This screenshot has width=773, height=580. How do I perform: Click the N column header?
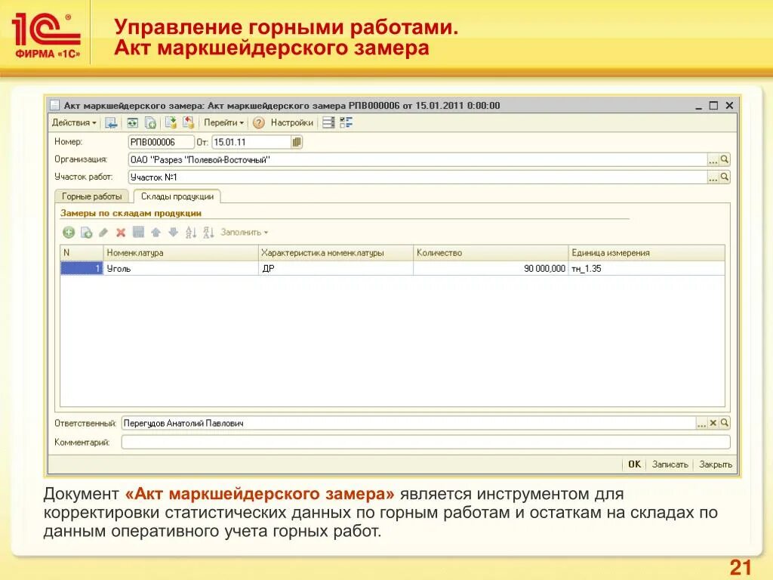click(82, 252)
